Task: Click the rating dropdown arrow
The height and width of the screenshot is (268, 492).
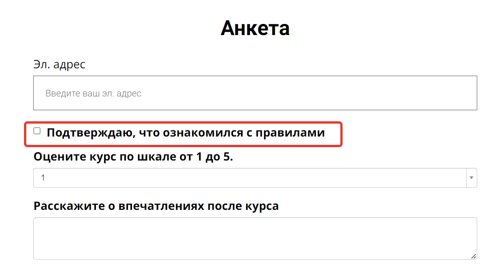Action: [471, 178]
